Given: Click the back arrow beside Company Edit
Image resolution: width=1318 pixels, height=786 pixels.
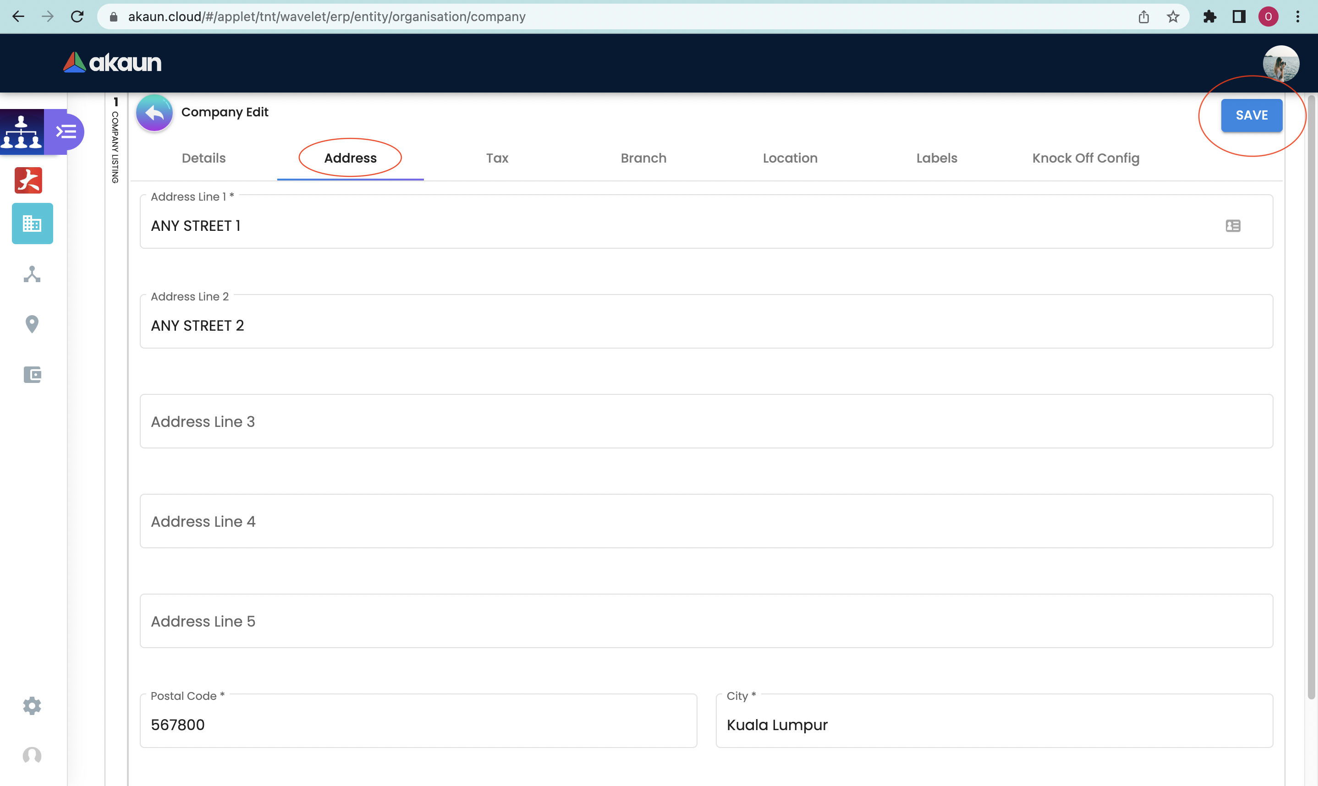Looking at the screenshot, I should click(154, 113).
